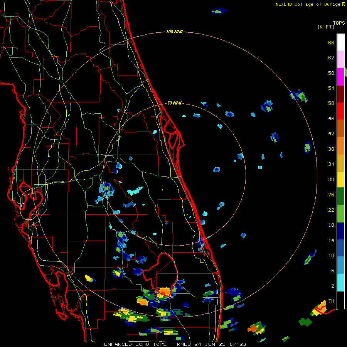
Task: Click the 100 NMI range ring label
Action: click(x=174, y=32)
